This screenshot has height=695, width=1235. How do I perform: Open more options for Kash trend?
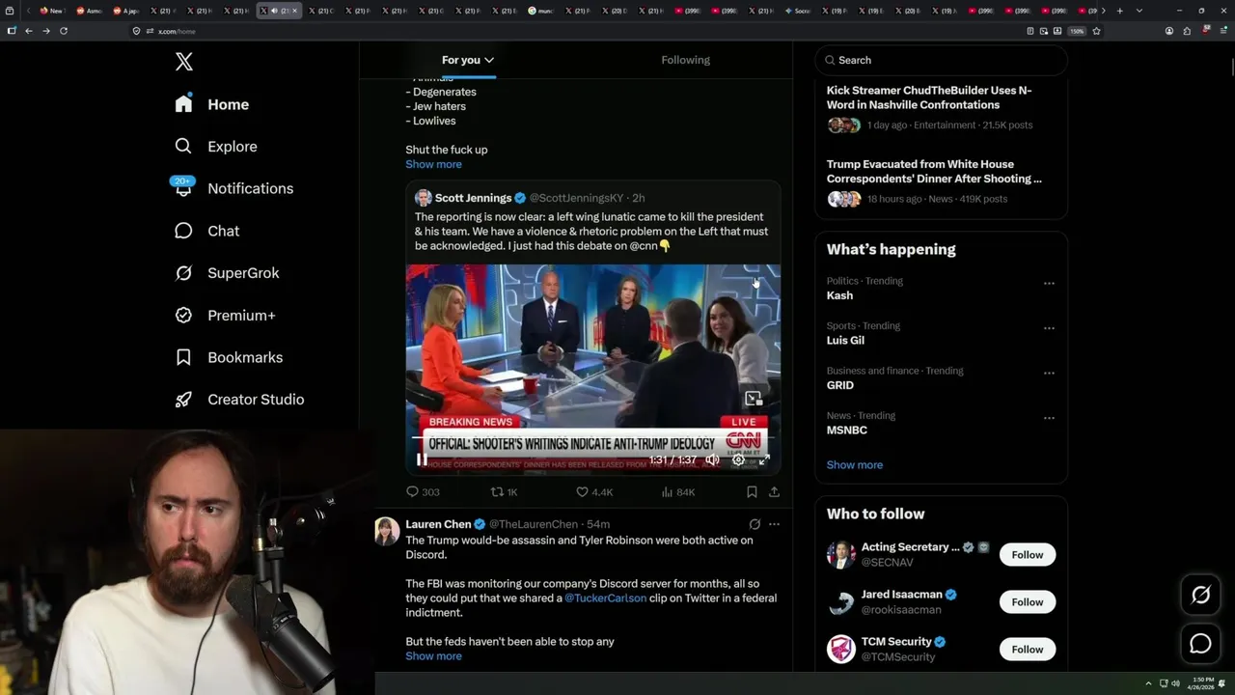point(1049,283)
